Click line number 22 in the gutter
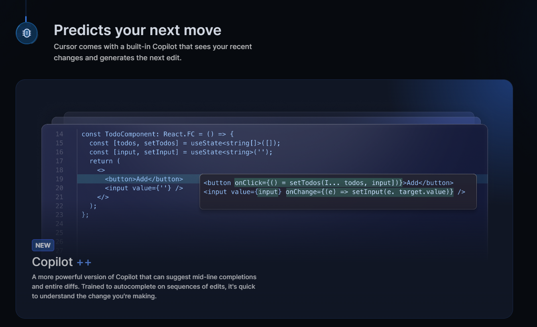This screenshot has height=327, width=537. (59, 206)
